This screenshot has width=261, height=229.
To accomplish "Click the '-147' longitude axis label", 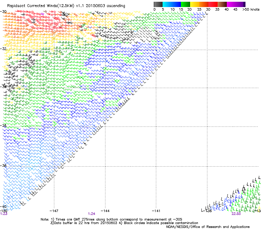I will (54, 211).
